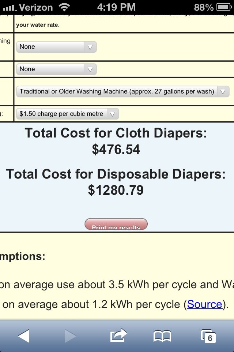Open the $1.50 charge per cubic metre dropdown
The width and height of the screenshot is (234, 352).
pyautogui.click(x=67, y=114)
